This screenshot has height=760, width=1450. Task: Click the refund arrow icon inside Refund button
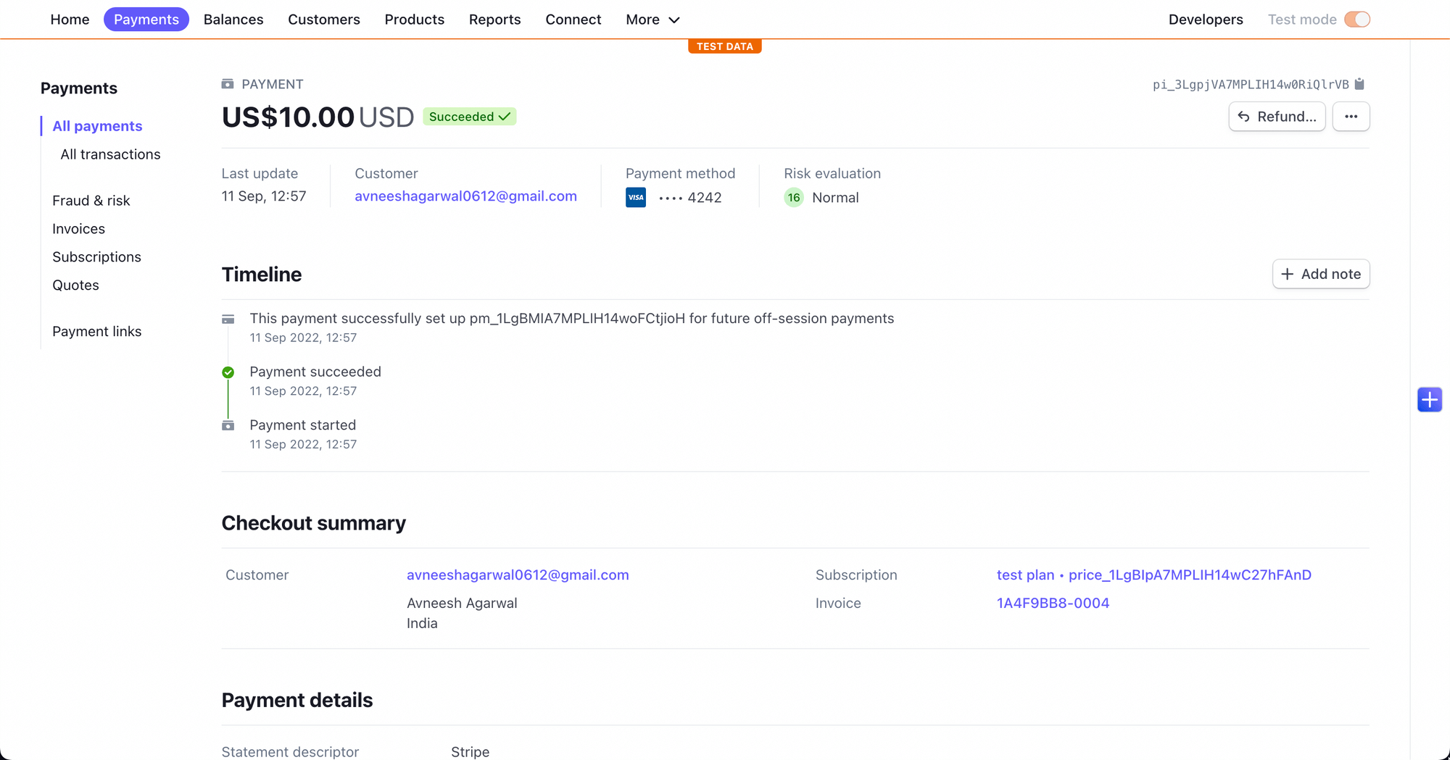1243,116
